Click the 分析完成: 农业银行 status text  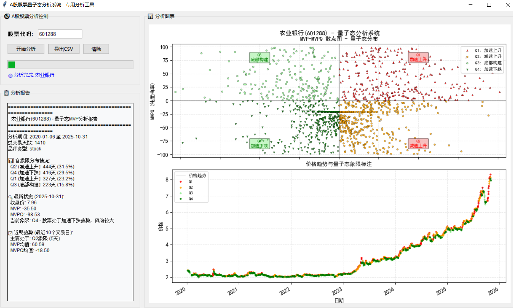pos(34,75)
